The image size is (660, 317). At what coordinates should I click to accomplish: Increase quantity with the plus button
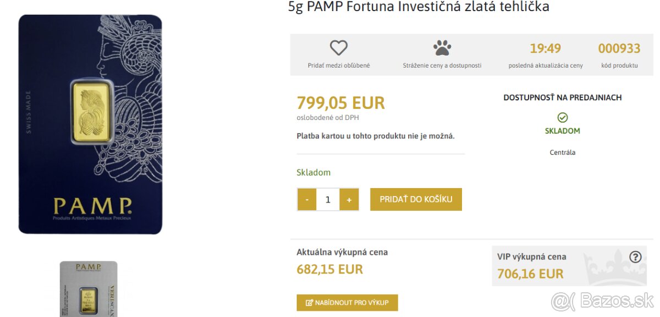(349, 199)
